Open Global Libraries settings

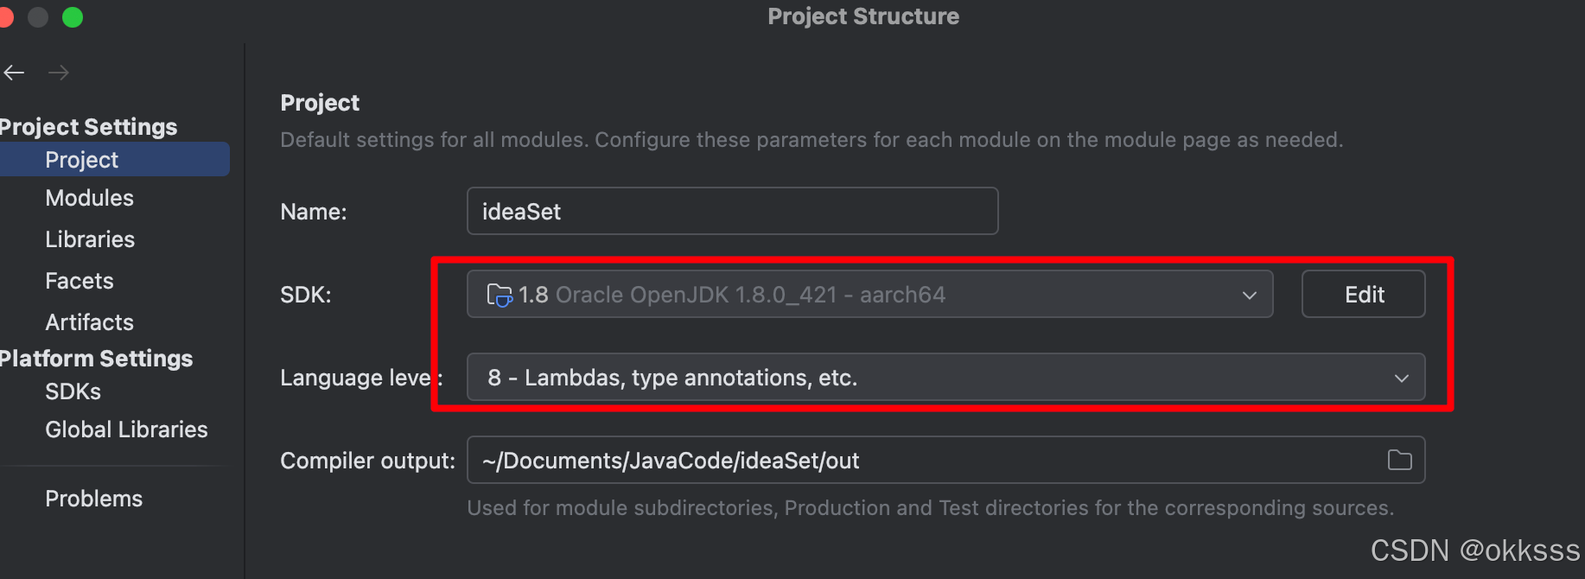[126, 429]
